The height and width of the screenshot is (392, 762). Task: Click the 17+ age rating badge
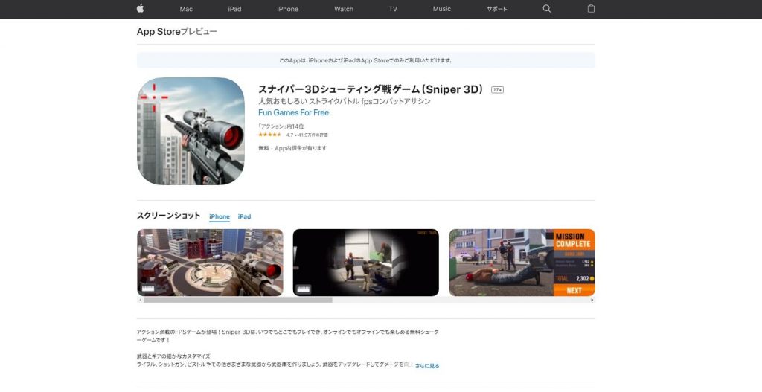(497, 90)
